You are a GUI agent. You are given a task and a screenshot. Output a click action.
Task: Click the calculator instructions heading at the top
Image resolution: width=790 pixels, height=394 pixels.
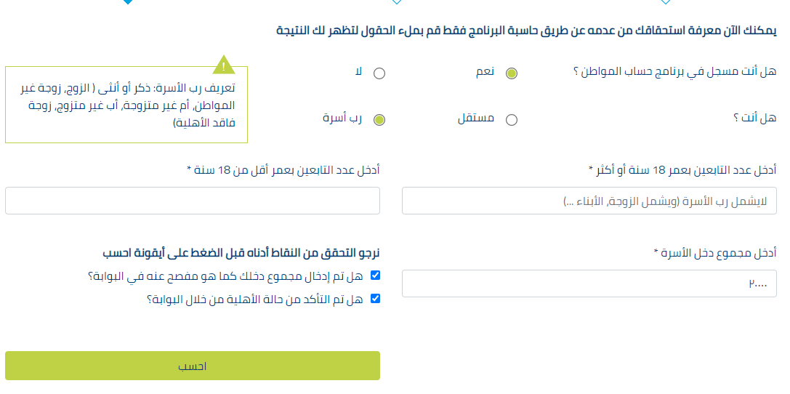[526, 31]
